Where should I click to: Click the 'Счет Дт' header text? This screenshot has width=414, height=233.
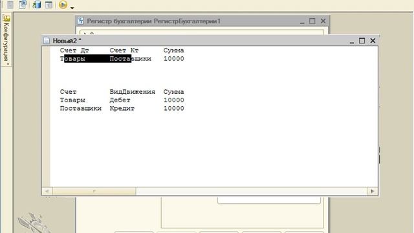74,50
